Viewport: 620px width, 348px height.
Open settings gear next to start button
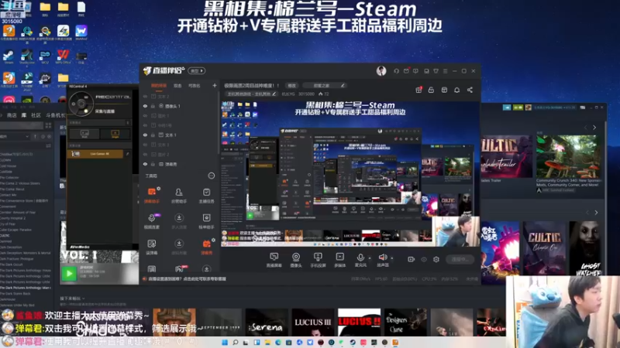(x=436, y=259)
